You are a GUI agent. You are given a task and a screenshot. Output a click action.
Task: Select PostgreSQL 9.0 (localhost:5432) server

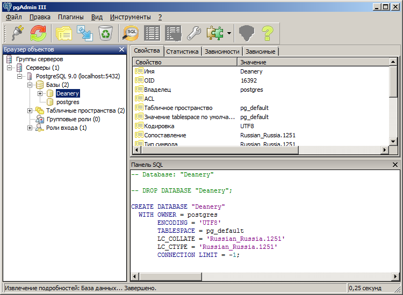pos(78,77)
